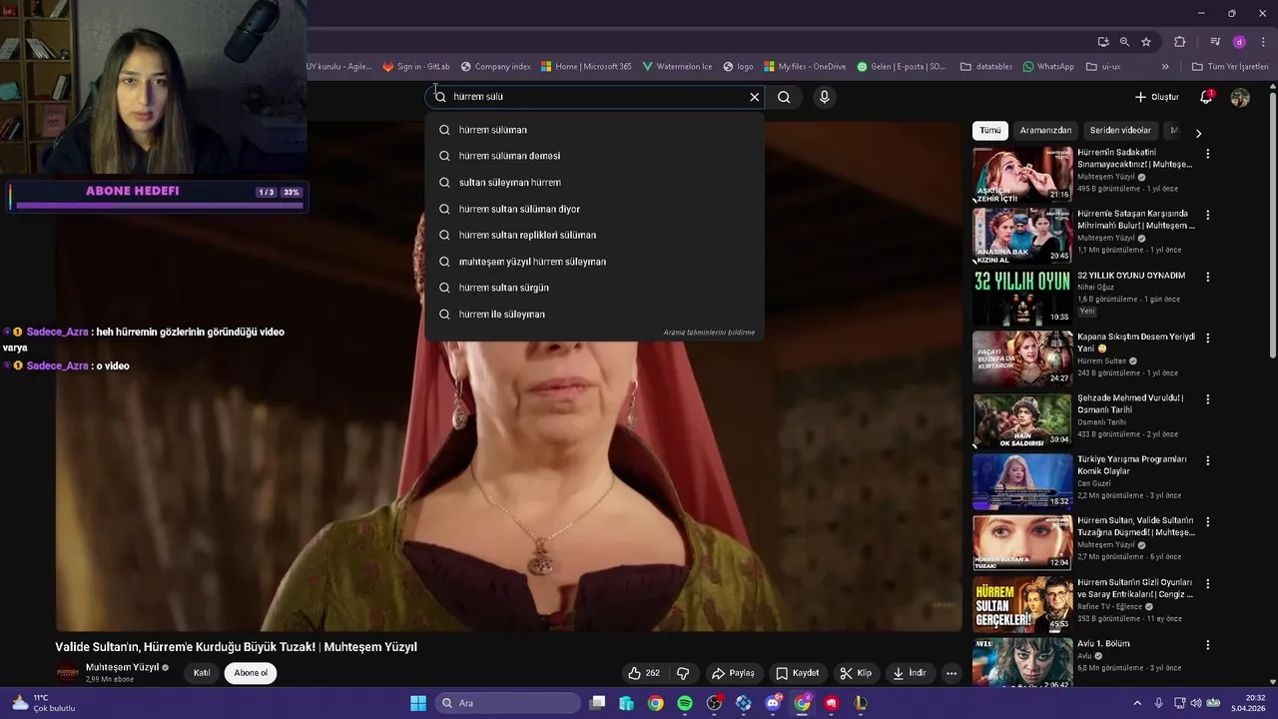This screenshot has width=1278, height=719.
Task: Select the Tümü filter chip
Action: point(989,131)
